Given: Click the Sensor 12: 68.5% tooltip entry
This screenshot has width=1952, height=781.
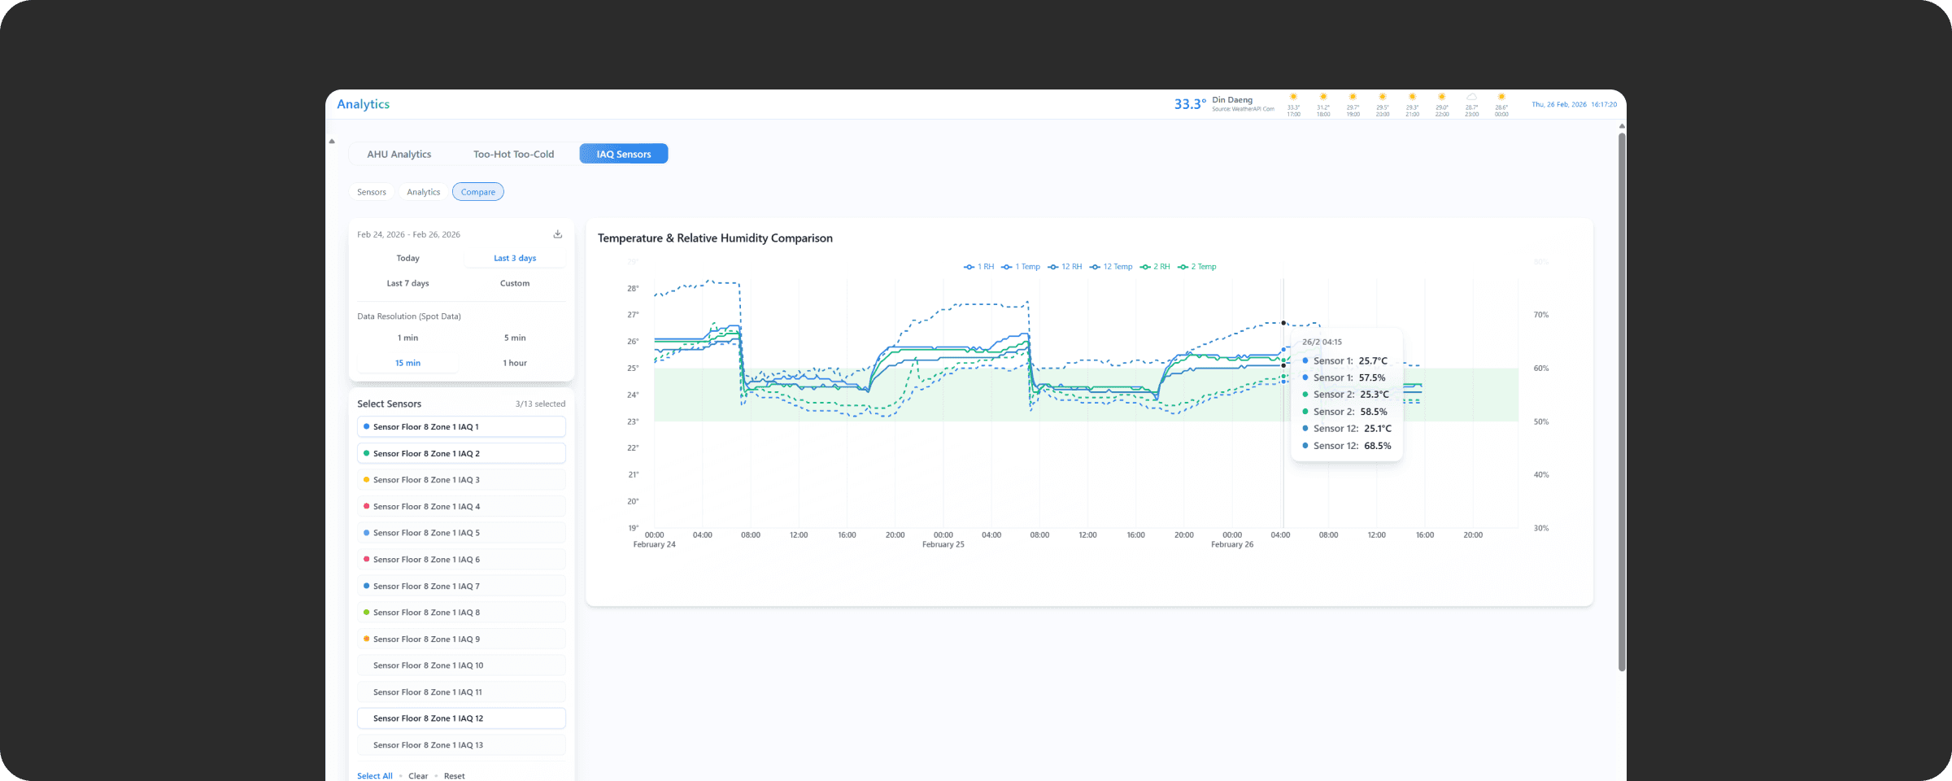Looking at the screenshot, I should (x=1347, y=446).
